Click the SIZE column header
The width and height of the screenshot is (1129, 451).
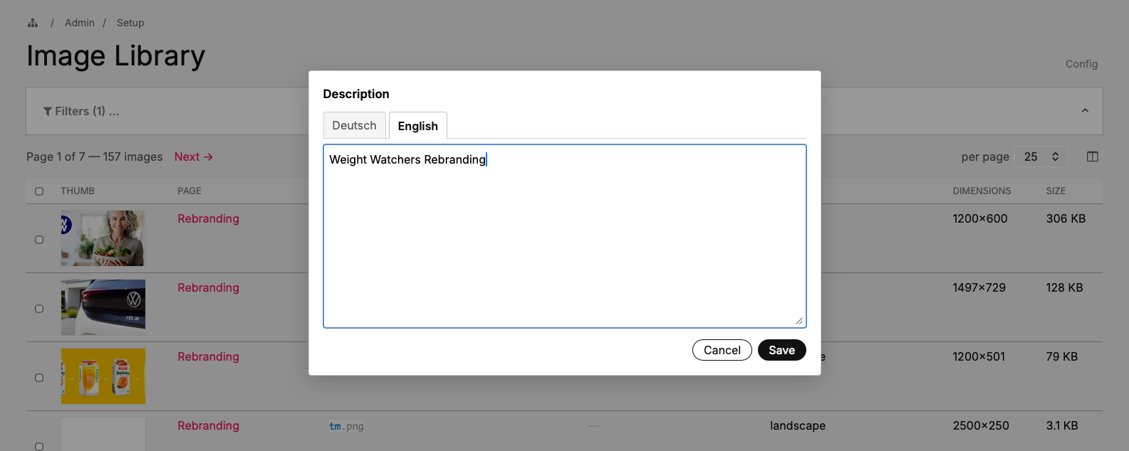(1056, 191)
